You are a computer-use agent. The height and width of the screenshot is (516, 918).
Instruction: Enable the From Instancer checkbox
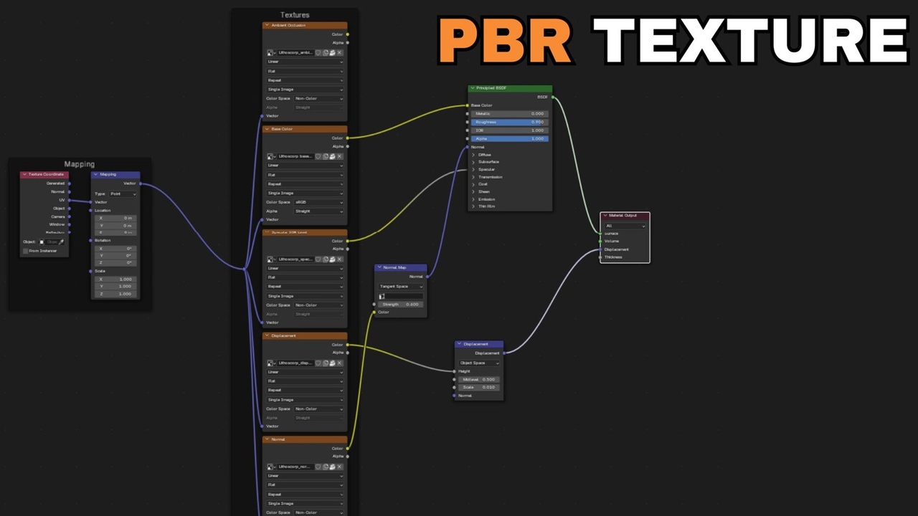pyautogui.click(x=25, y=251)
